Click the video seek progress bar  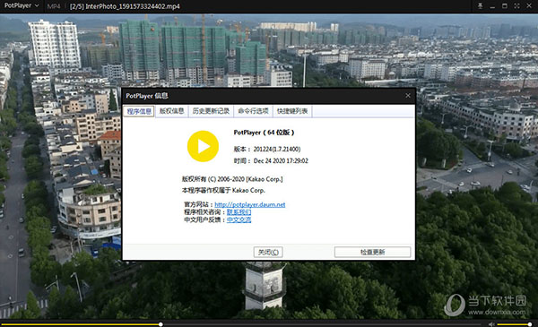coord(241,324)
